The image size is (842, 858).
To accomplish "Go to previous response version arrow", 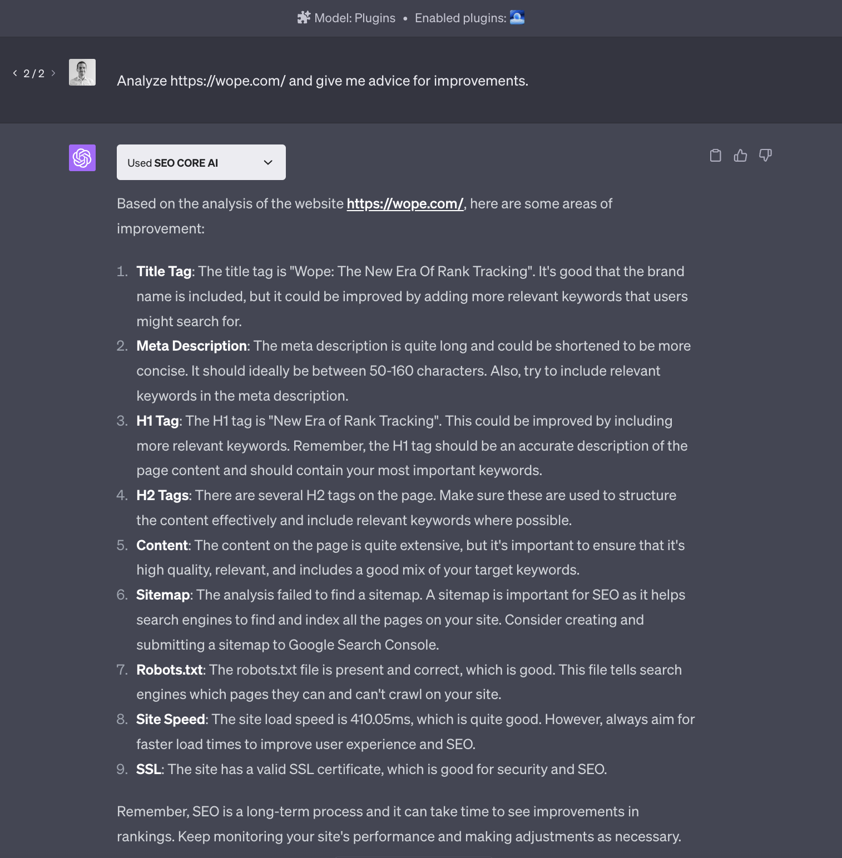I will tap(15, 73).
